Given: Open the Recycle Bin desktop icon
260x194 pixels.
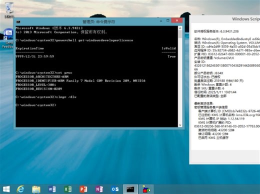Looking at the screenshot, I should [x=9, y=9].
